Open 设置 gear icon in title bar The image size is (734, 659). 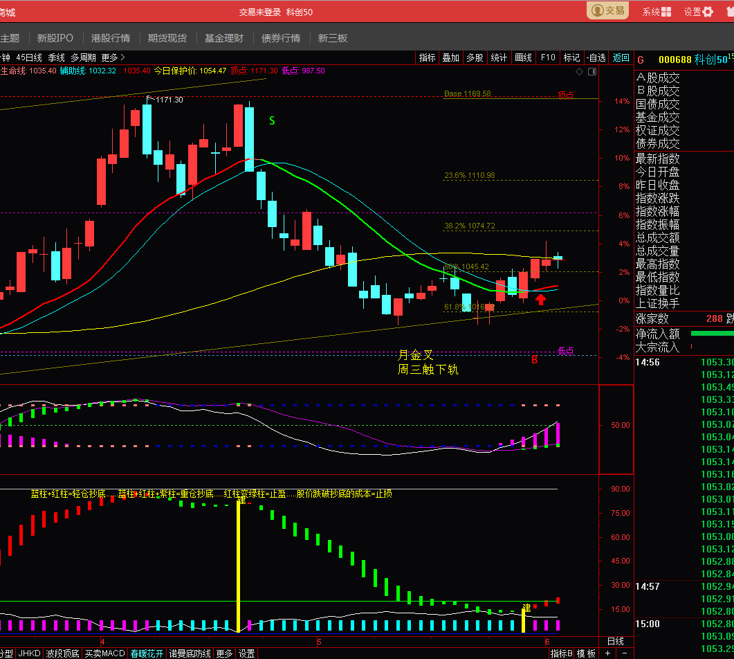click(708, 12)
